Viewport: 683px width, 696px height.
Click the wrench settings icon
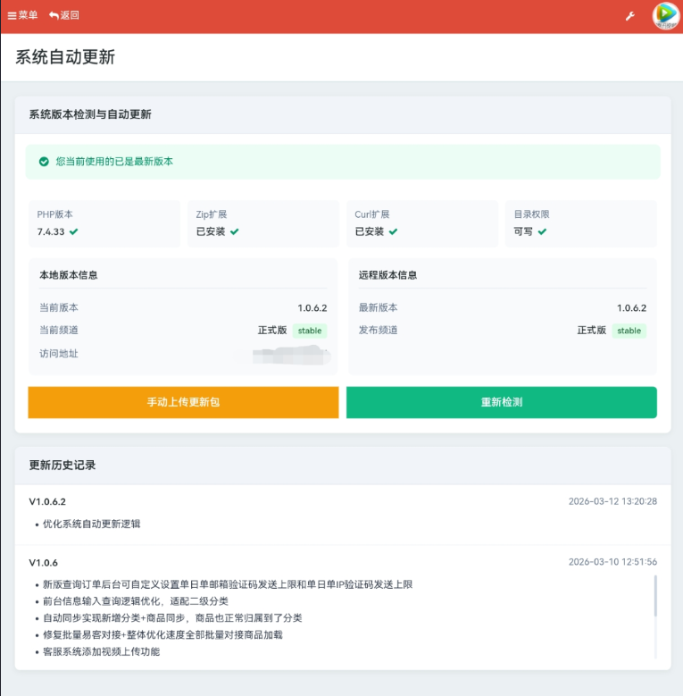point(629,16)
